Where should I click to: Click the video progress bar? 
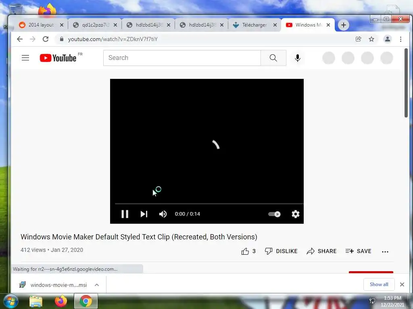point(209,204)
